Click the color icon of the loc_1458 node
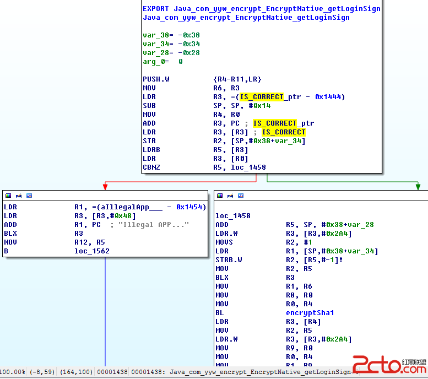The width and height of the screenshot is (428, 379). [220, 196]
